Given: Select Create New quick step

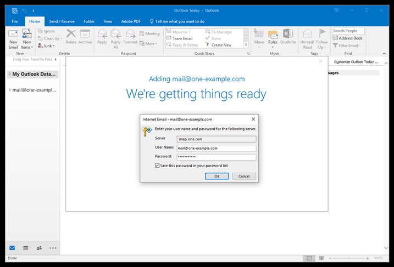Looking at the screenshot, I should (x=218, y=45).
